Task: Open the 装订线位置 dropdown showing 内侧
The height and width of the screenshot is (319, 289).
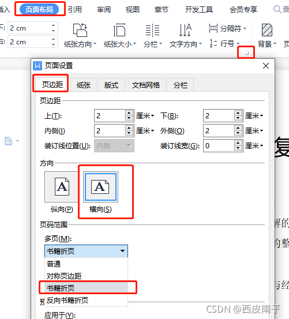Action: point(114,146)
